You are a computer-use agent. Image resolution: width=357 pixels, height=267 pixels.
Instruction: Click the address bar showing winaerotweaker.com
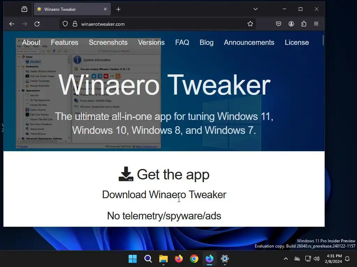pos(158,24)
